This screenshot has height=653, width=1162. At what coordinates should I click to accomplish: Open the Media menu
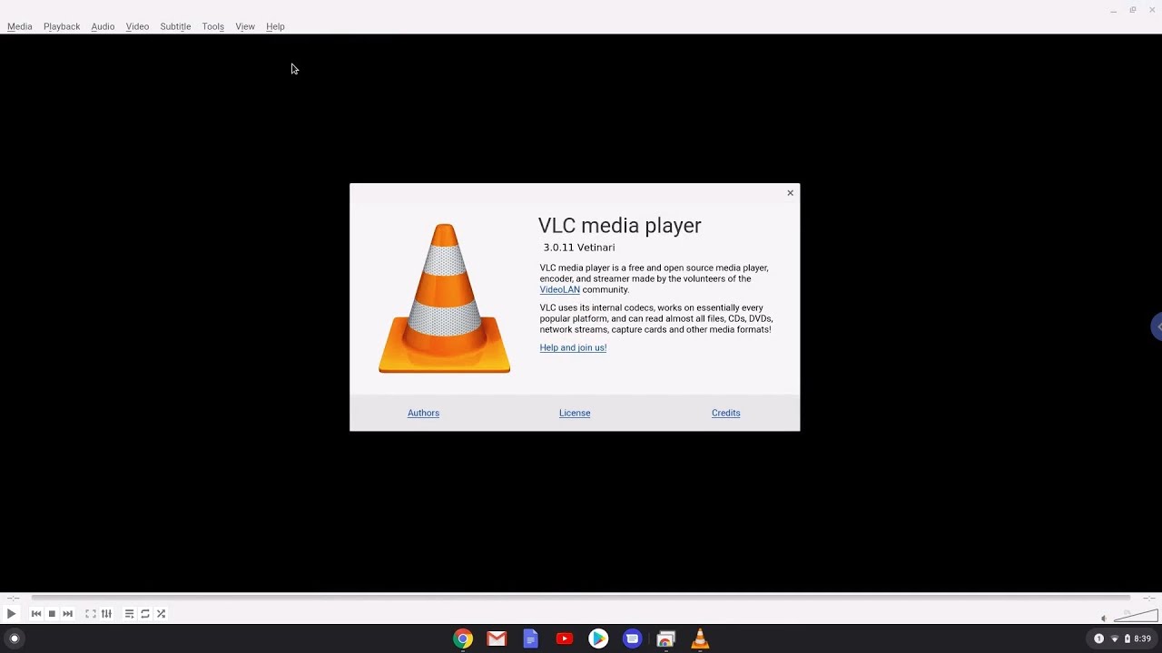20,26
